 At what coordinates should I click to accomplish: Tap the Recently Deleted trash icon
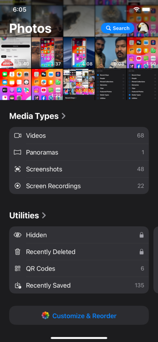[x=18, y=252]
